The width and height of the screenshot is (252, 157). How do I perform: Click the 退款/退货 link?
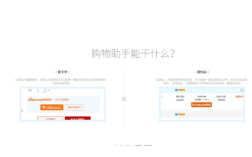click(x=180, y=97)
